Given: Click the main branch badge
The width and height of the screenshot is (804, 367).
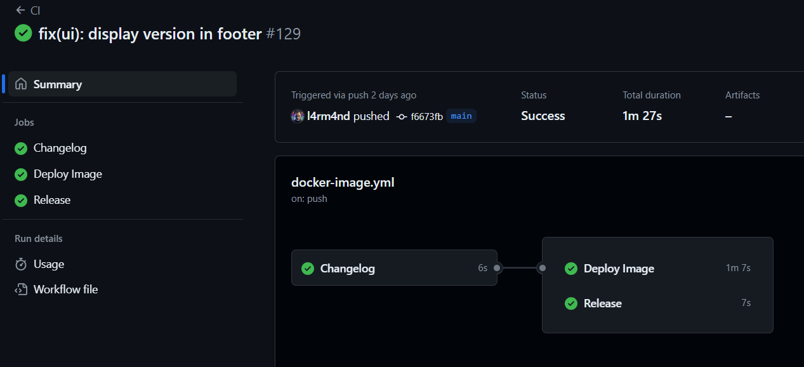Looking at the screenshot, I should tap(461, 116).
